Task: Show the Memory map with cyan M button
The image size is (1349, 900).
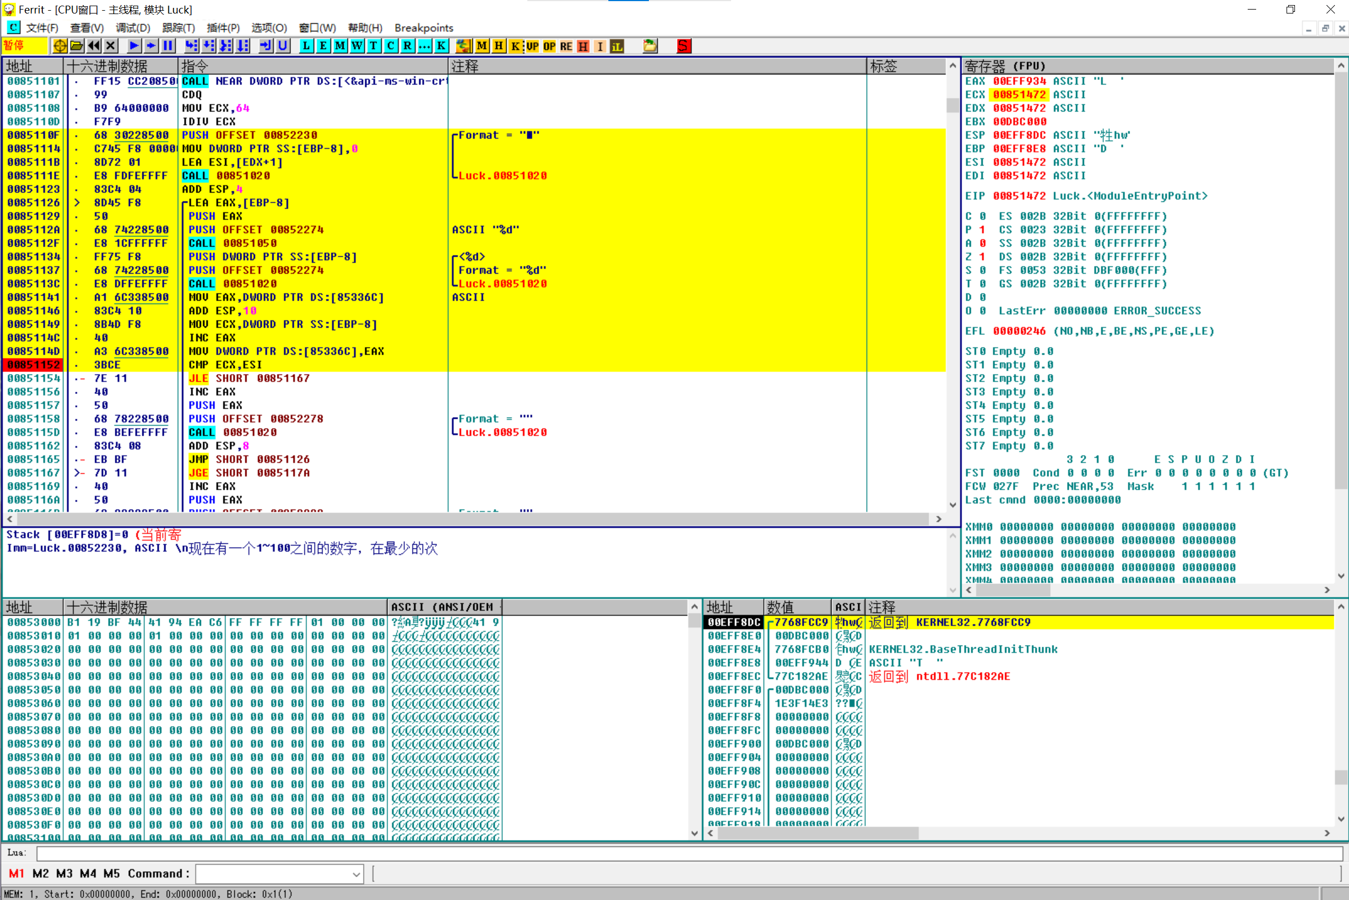Action: (340, 46)
